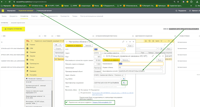Switch to Внешние подключения subtab

click(x=18, y=23)
